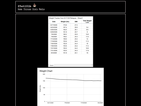Click the BMI cell 24.1
The width and height of the screenshot is (141, 106).
(x=76, y=53)
